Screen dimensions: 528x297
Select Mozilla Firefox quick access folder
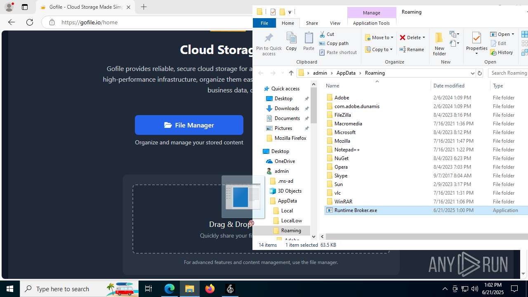290,138
